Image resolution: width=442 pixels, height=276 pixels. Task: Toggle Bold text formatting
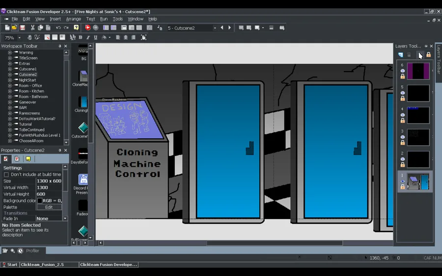pos(81,37)
